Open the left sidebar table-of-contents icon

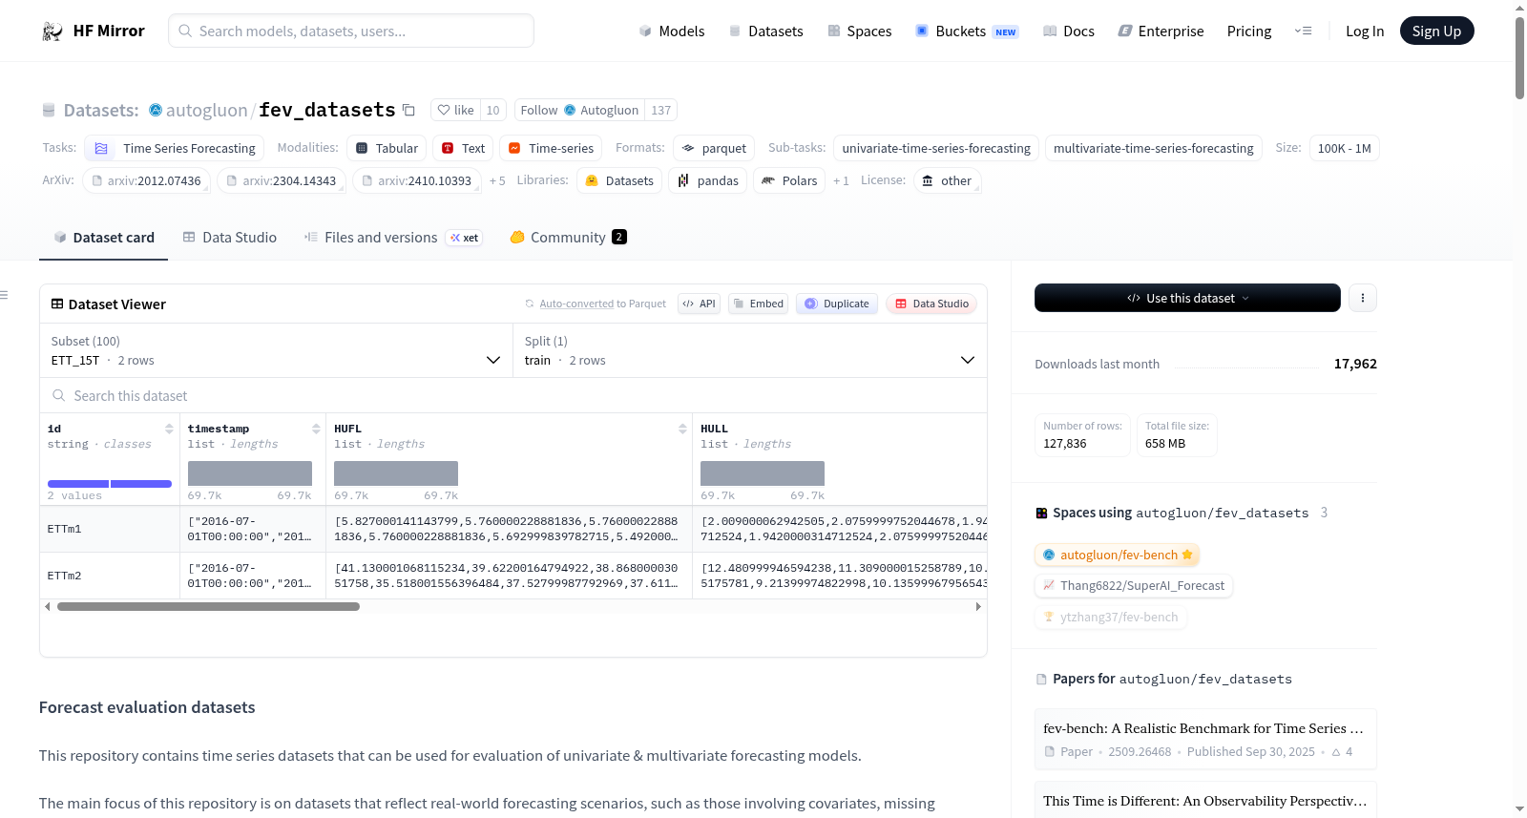[x=5, y=295]
